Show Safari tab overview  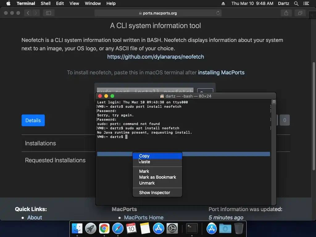[x=300, y=13]
